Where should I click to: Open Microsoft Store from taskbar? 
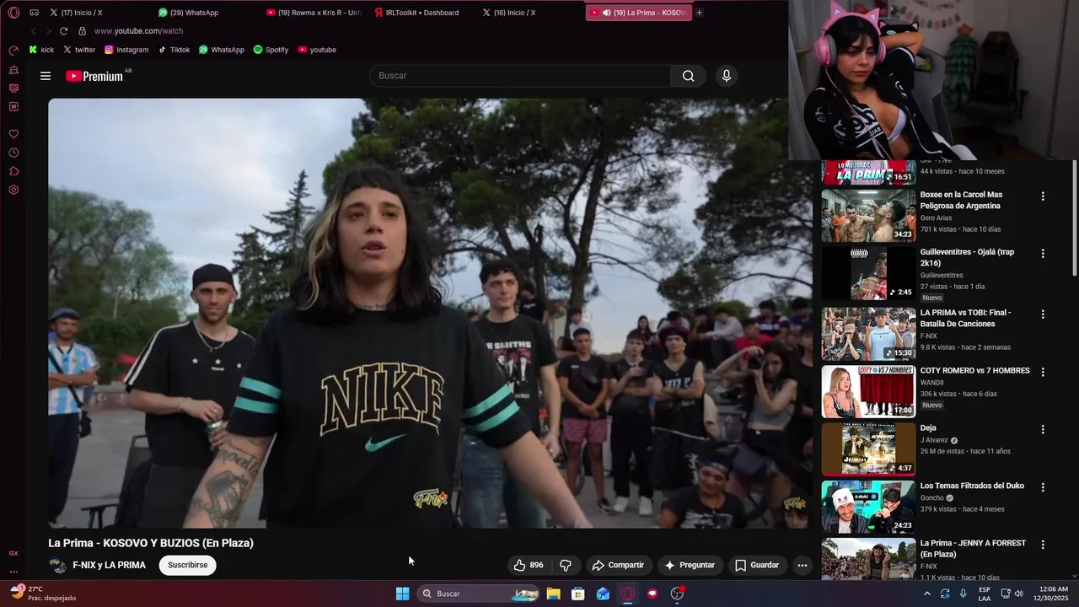578,594
